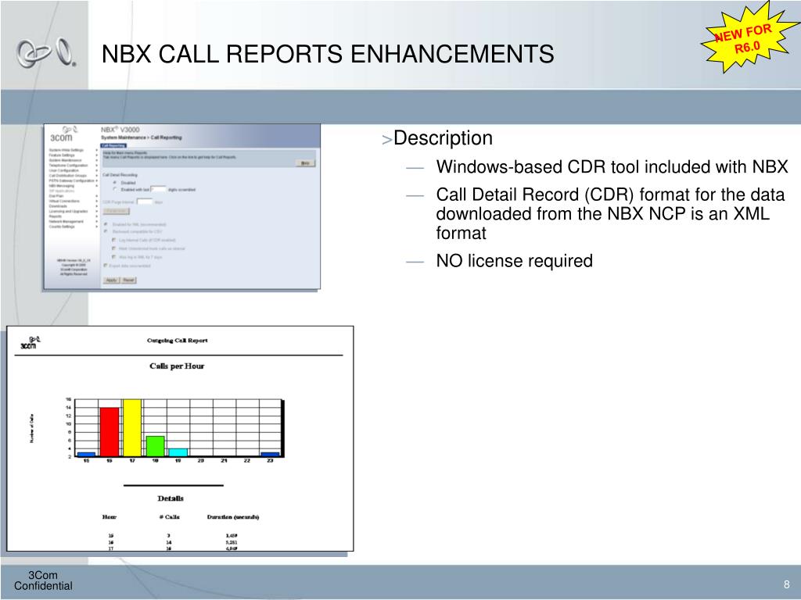Viewport: 801px width, 600px height.
Task: Tick the 'Also log in XML for 7 days' checkbox
Action: click(113, 257)
